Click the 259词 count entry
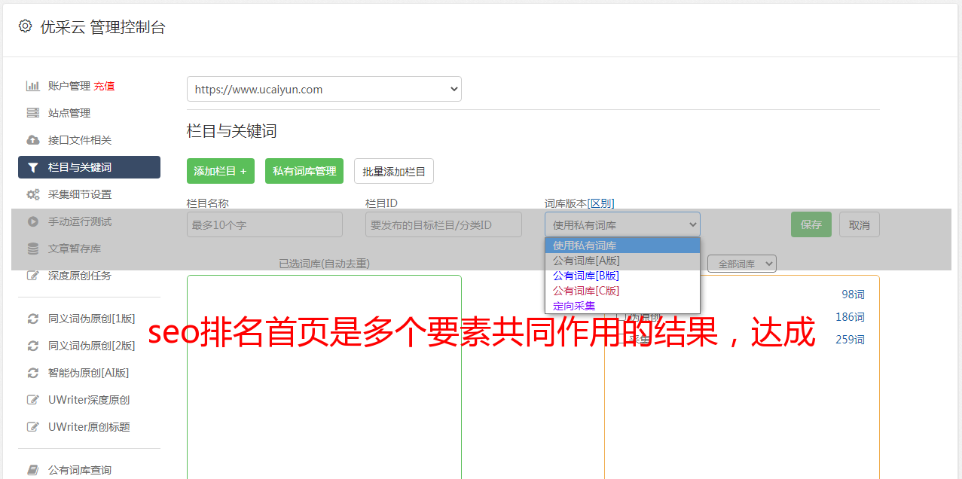Image resolution: width=962 pixels, height=479 pixels. (850, 340)
